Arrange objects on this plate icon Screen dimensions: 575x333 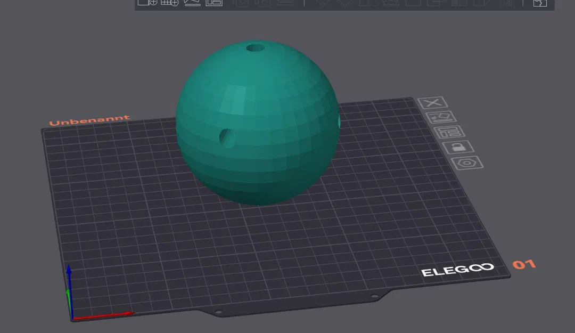[x=449, y=132]
